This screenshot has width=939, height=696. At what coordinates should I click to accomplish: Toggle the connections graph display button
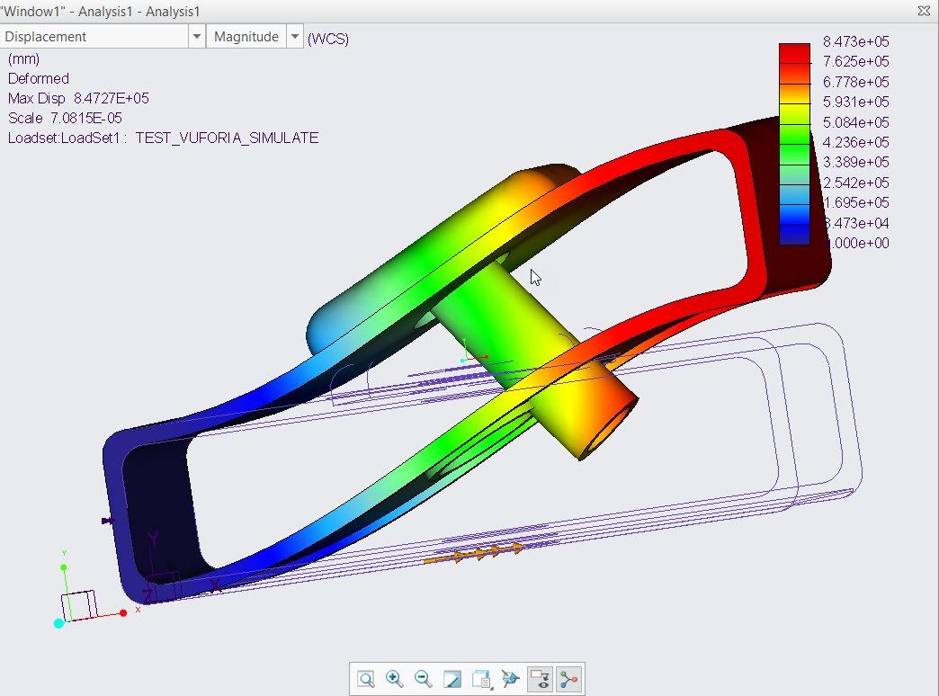(568, 679)
